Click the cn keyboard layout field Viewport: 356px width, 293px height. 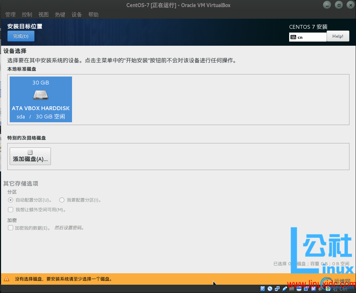(x=308, y=37)
